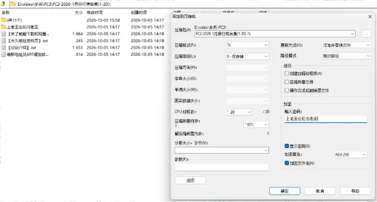
Task: Click the 614 size file's icon
Action: tap(4, 55)
